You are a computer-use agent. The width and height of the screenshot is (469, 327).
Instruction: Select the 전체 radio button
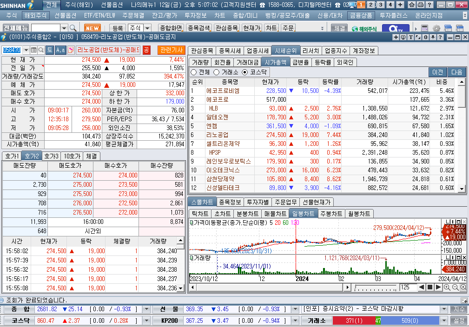coord(193,72)
